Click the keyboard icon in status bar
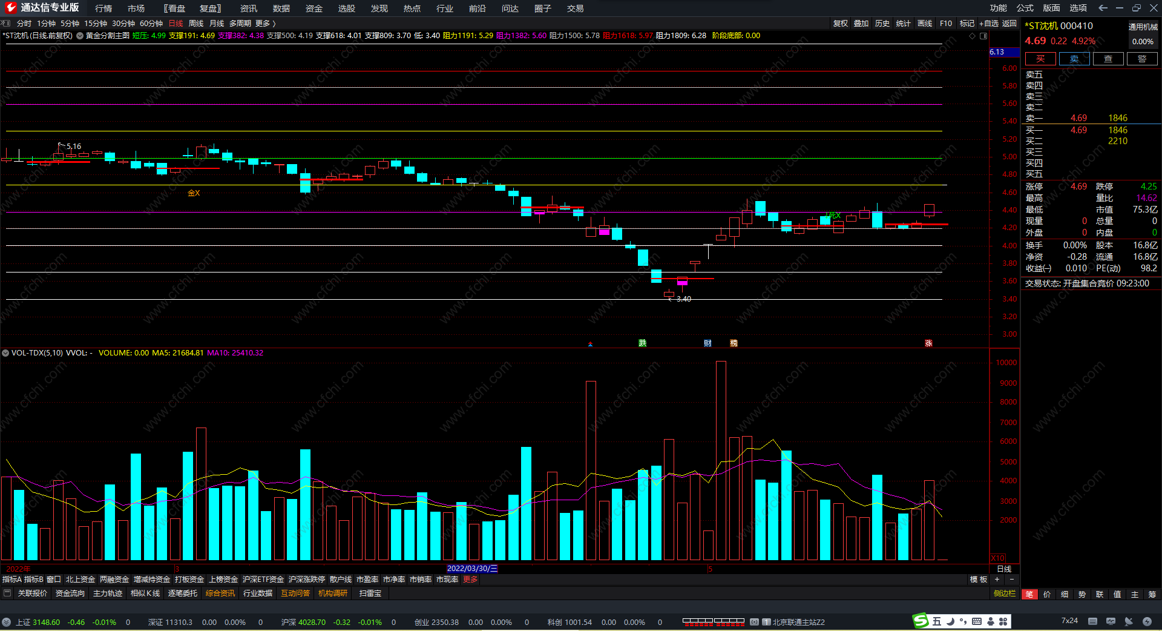The image size is (1162, 631). [x=1092, y=621]
